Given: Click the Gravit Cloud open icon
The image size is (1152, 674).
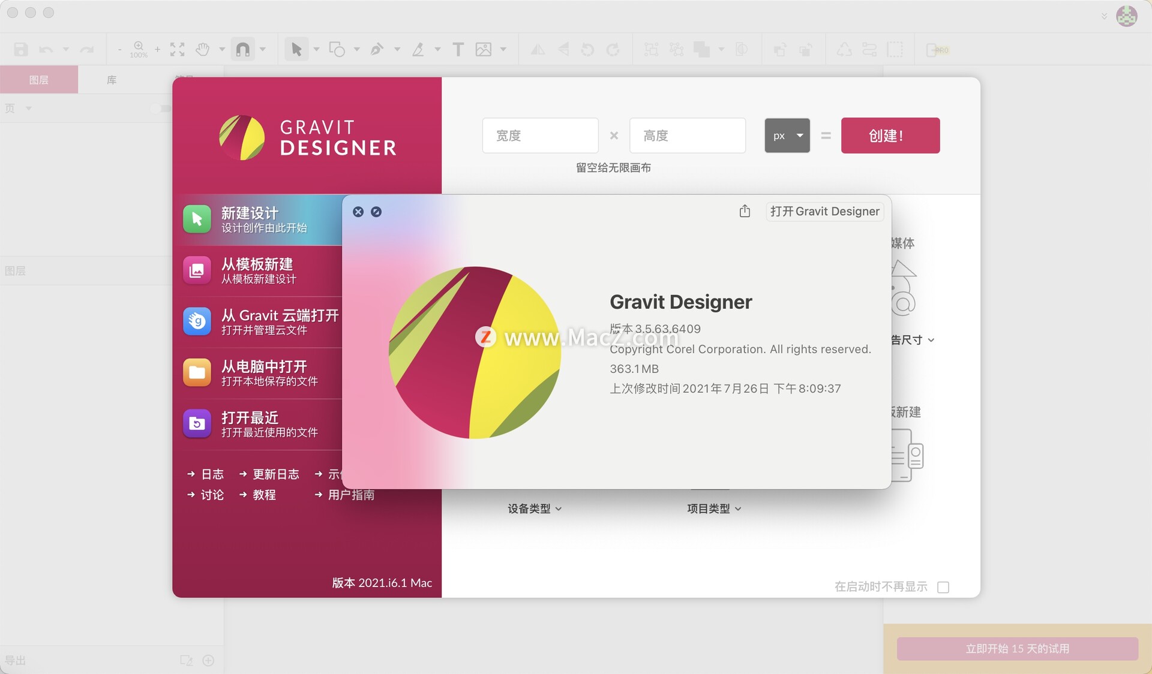Looking at the screenshot, I should [x=197, y=322].
